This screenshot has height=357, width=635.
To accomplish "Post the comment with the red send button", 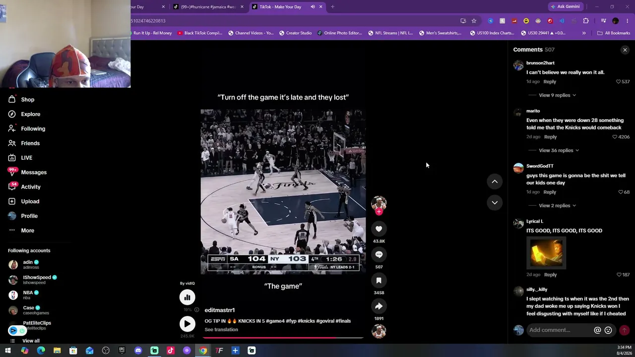I will pos(624,330).
